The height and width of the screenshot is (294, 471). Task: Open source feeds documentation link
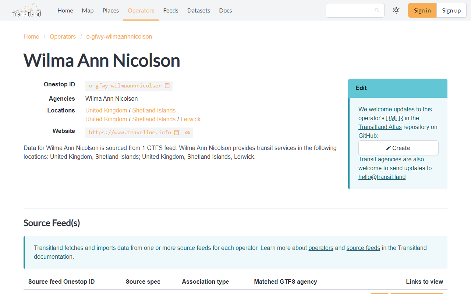363,248
